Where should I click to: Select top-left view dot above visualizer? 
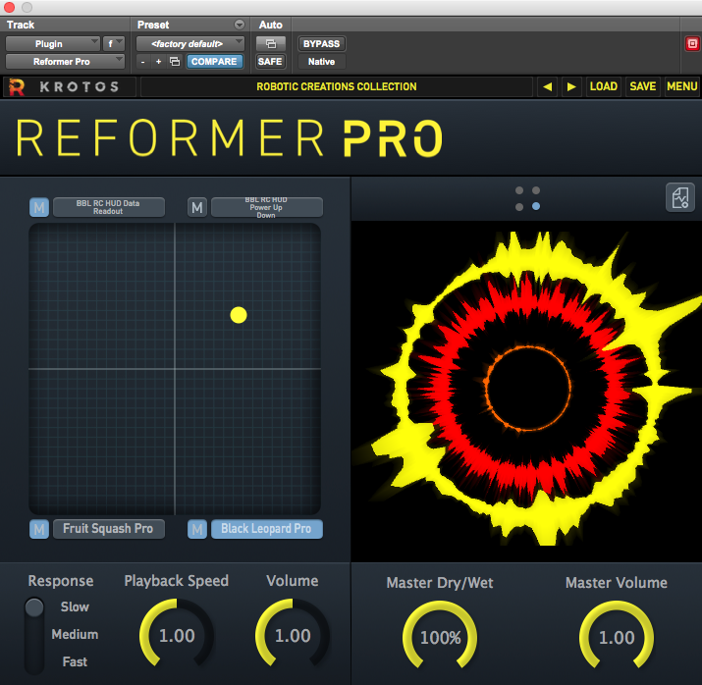pos(519,190)
